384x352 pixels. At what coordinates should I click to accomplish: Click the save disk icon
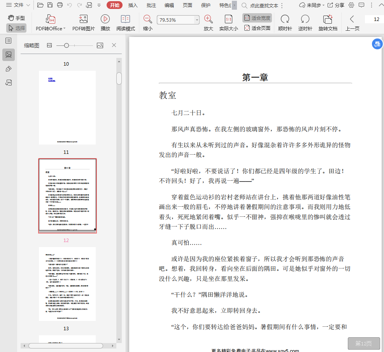point(50,5)
